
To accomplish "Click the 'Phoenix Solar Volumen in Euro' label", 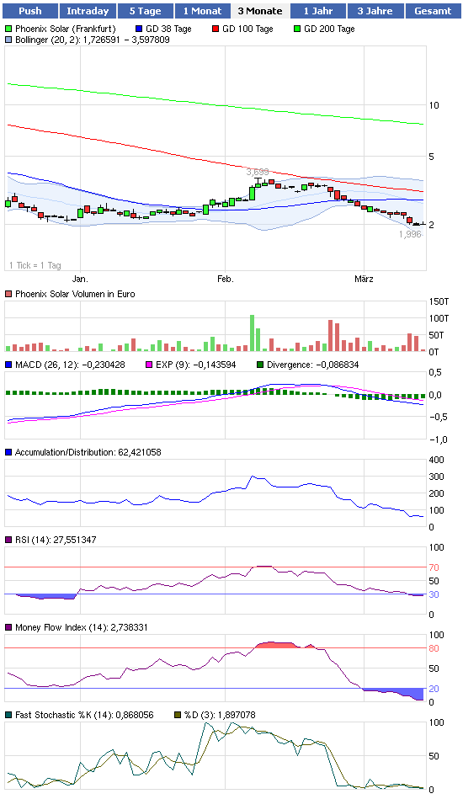I will [x=75, y=294].
